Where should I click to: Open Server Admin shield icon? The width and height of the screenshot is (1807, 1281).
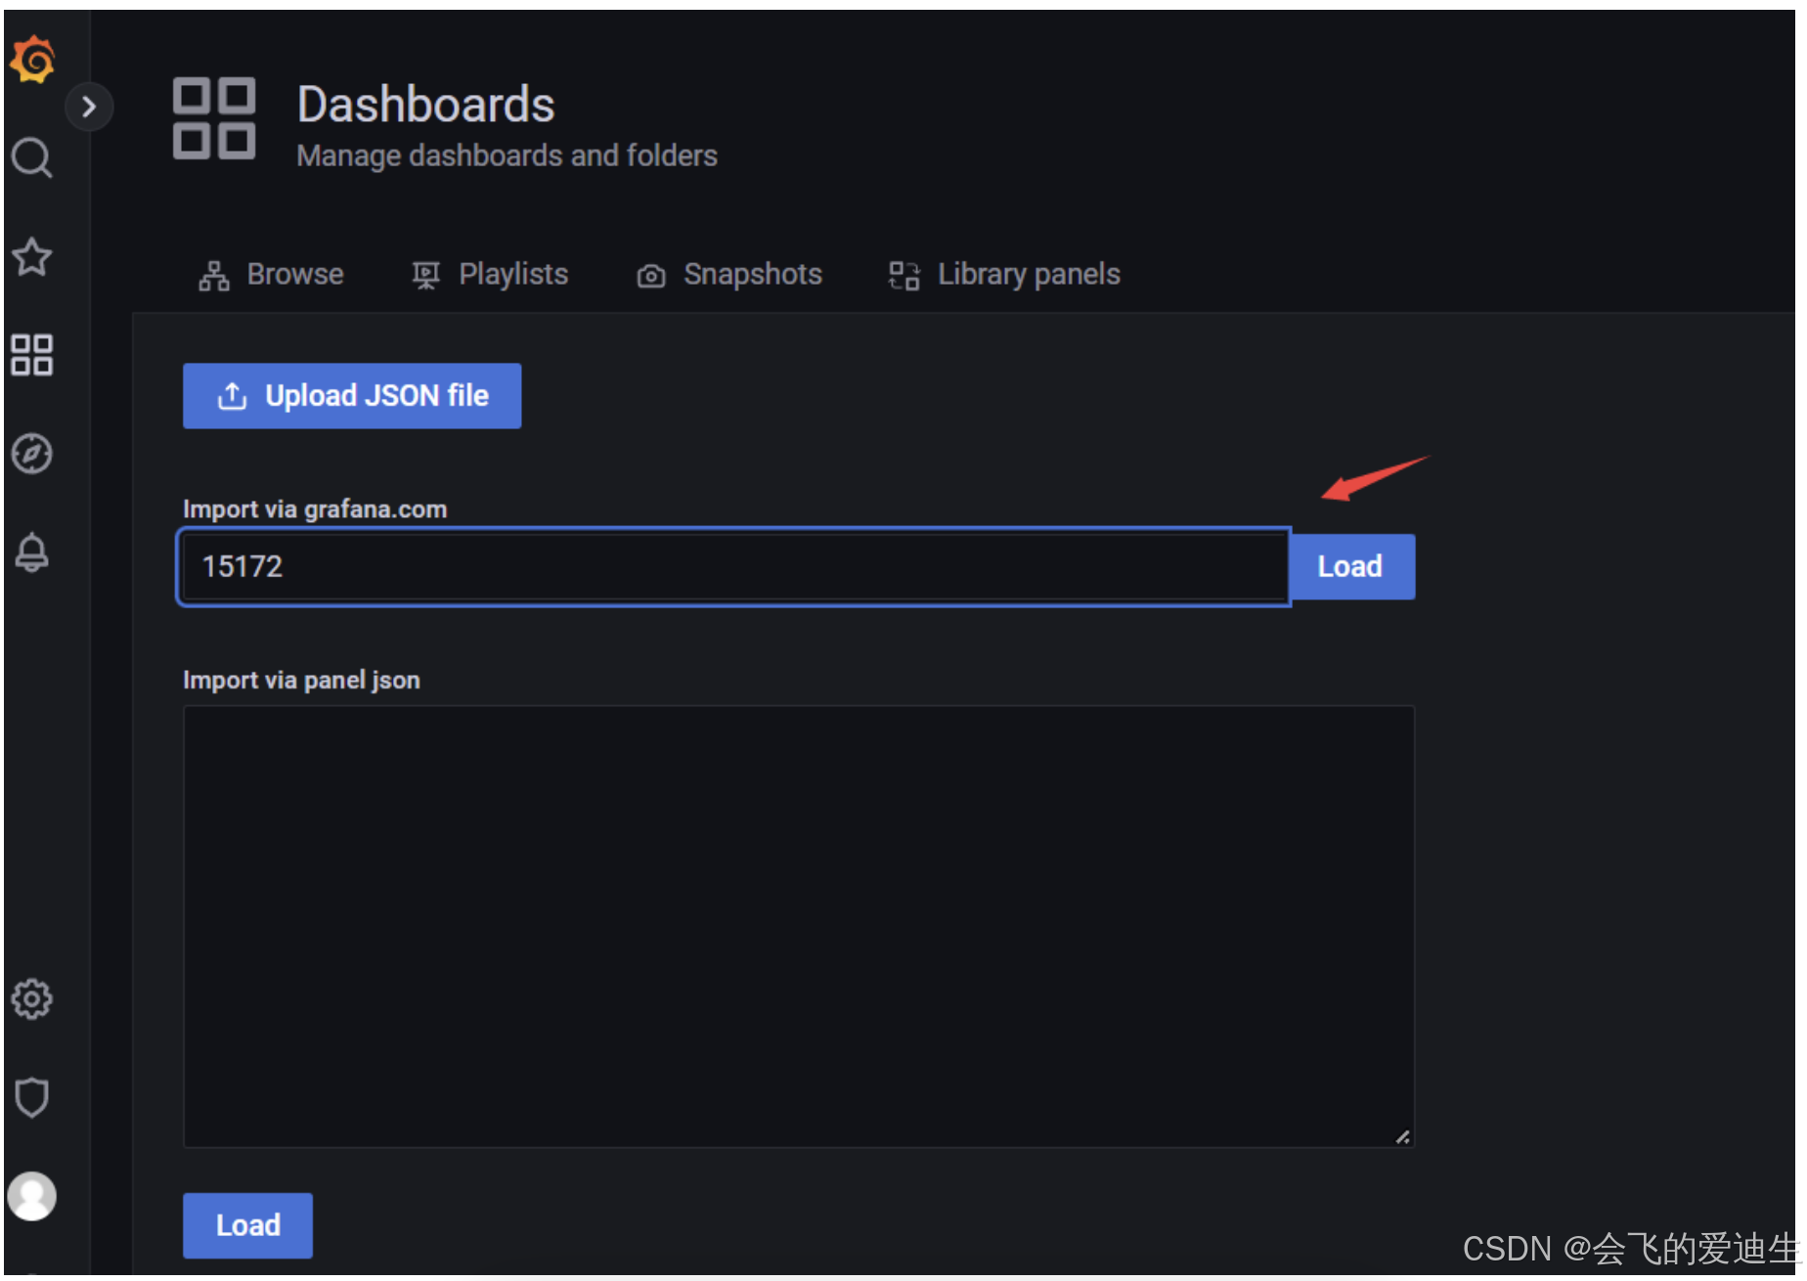(31, 1098)
